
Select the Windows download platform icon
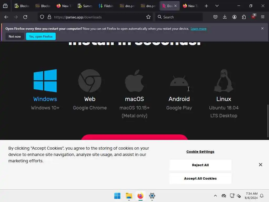(45, 81)
